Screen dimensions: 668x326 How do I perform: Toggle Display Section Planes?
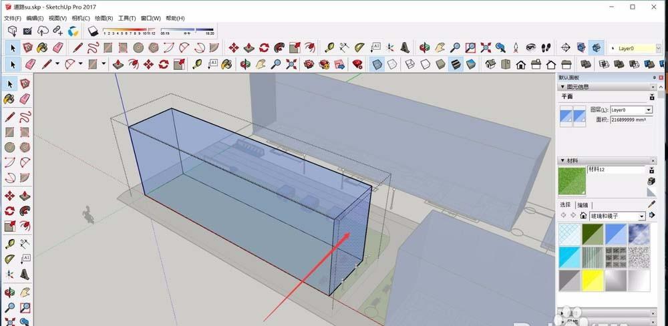coord(581,47)
